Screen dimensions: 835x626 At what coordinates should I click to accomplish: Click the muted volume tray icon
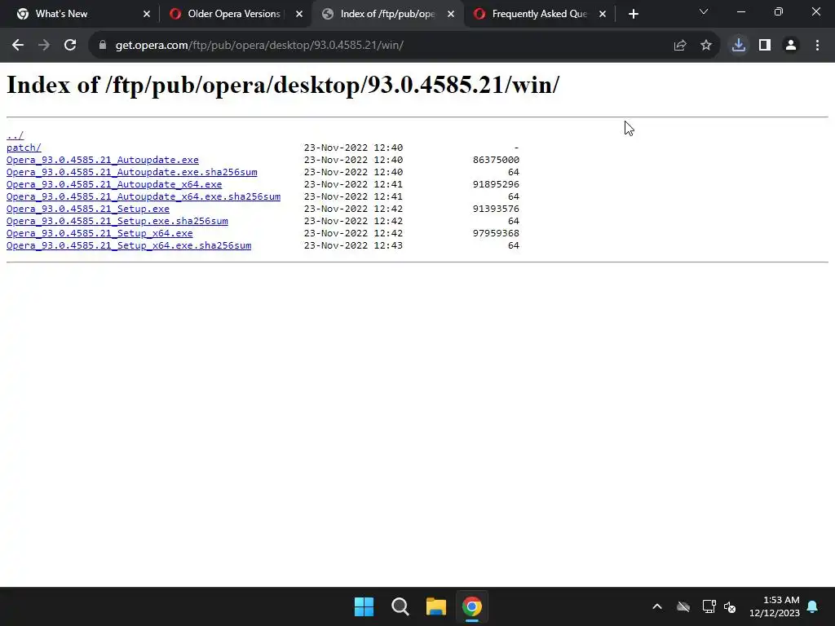pyautogui.click(x=730, y=606)
